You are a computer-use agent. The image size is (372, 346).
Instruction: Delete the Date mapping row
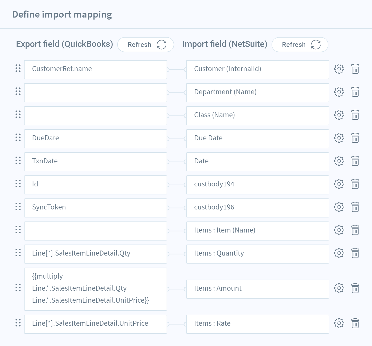pos(355,161)
